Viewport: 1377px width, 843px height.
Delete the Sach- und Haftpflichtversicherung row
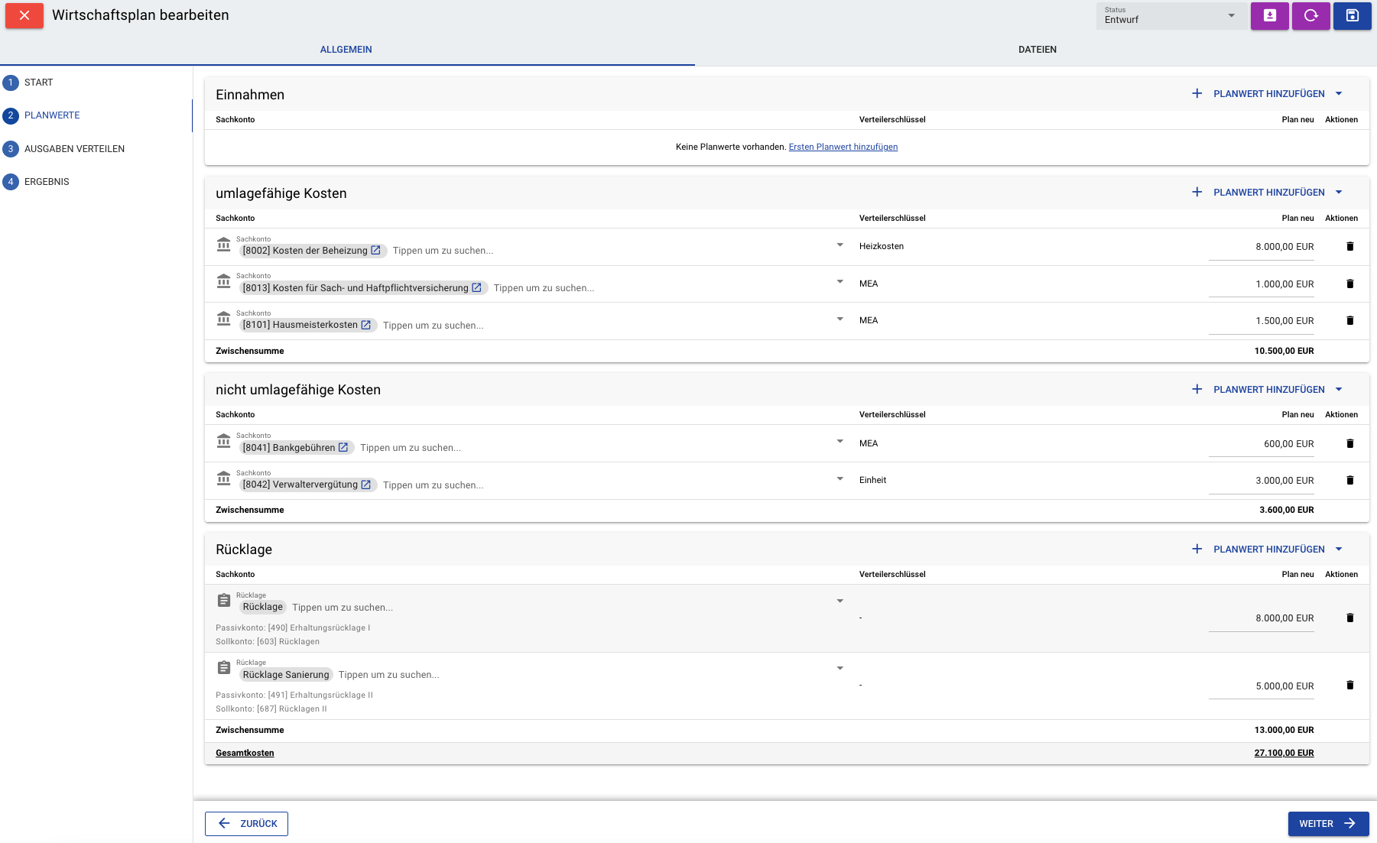click(1349, 284)
